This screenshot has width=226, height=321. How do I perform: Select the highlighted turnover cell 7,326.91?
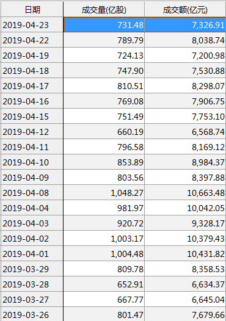(x=185, y=25)
